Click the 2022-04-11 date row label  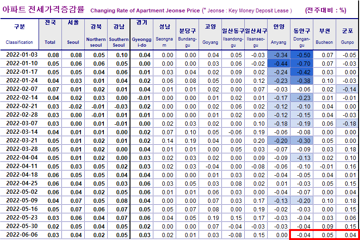(22, 166)
